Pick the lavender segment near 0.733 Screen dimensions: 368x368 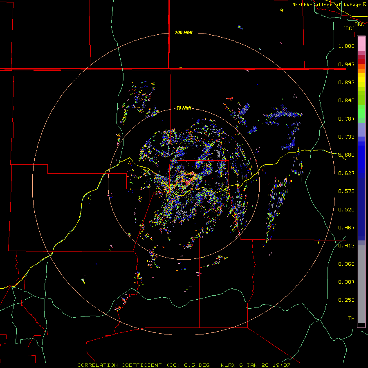tap(361, 130)
